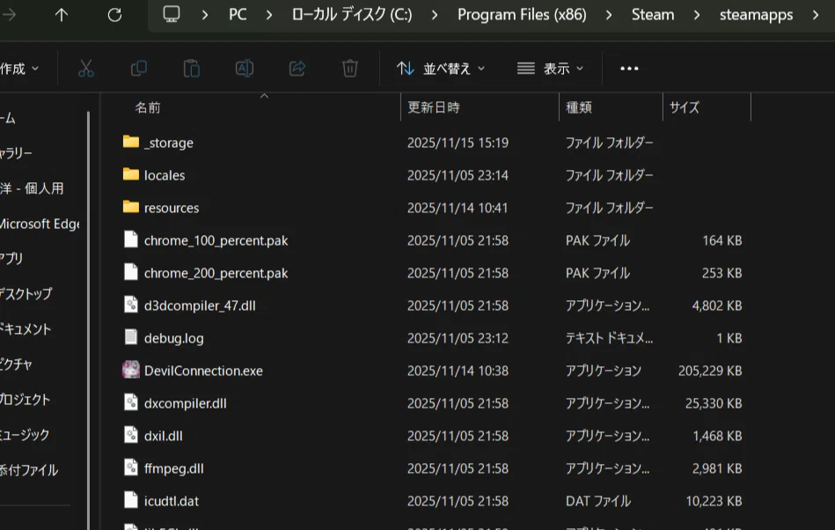Sort by the 名前 column header
The image size is (835, 530).
(148, 107)
